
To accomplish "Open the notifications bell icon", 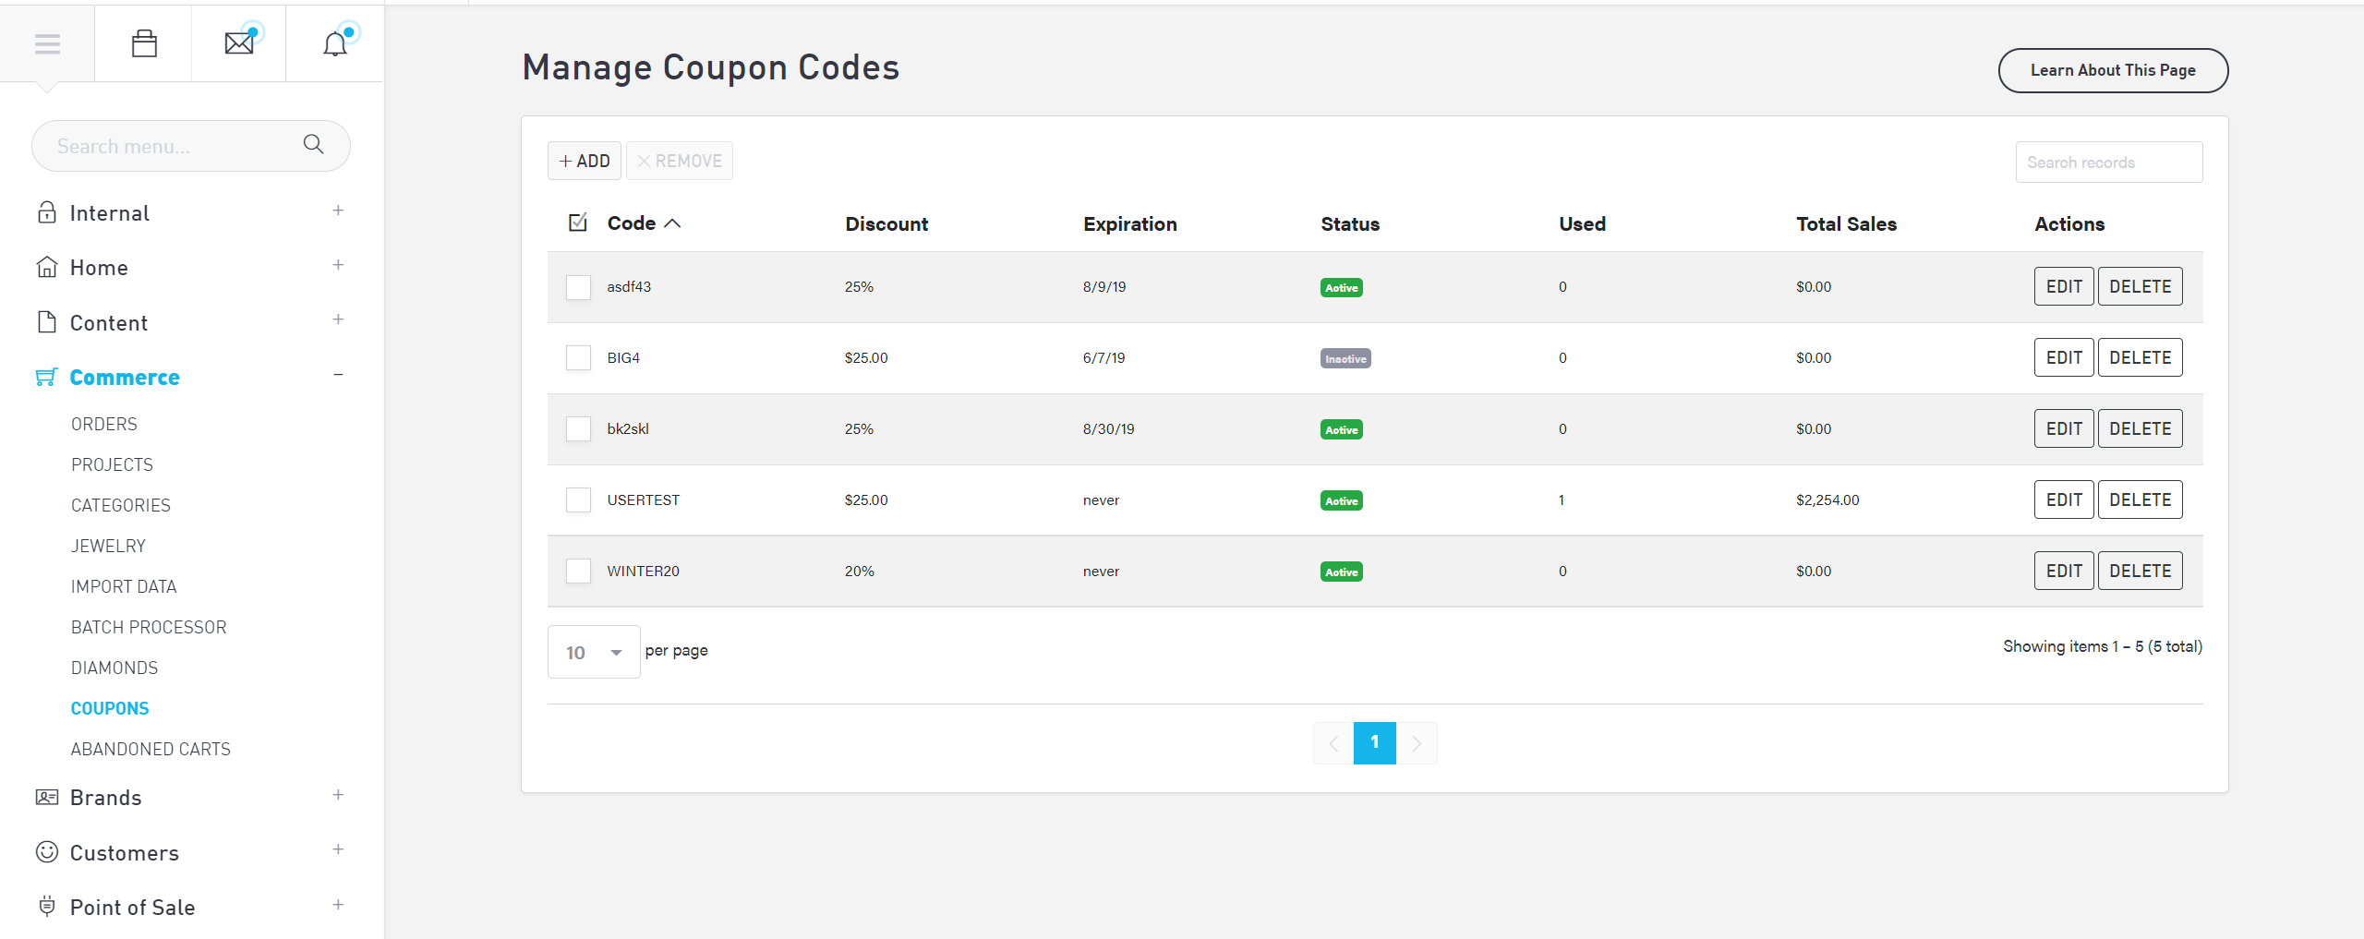I will [x=335, y=43].
